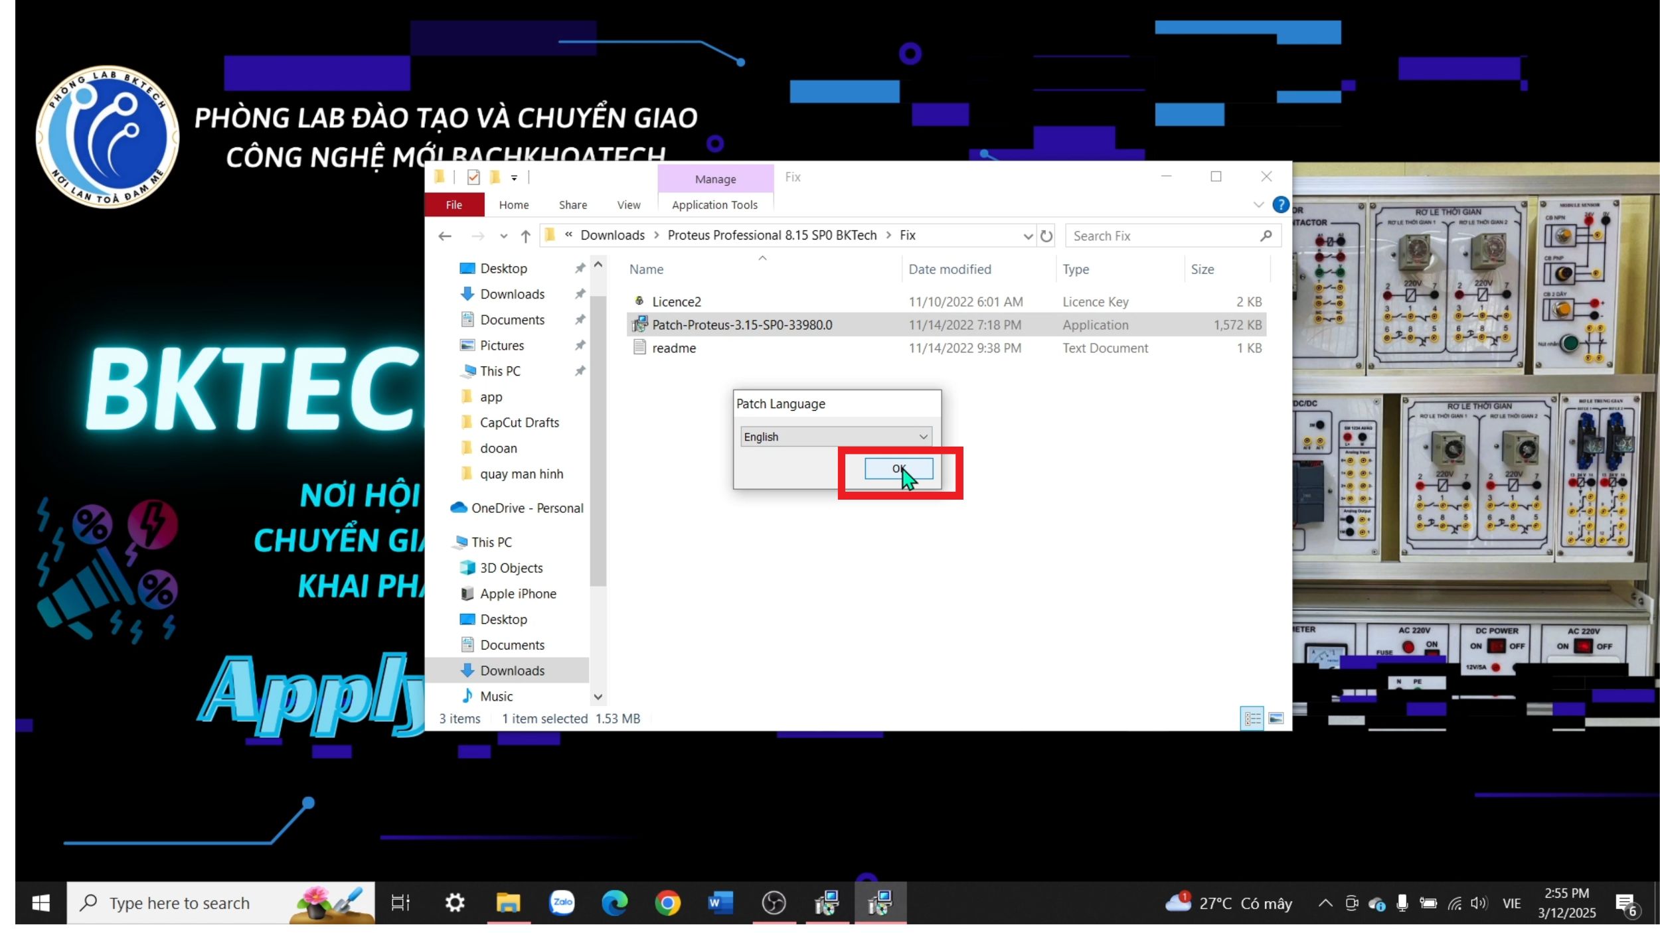The image size is (1660, 933).
Task: Open the File menu tab
Action: 454,205
